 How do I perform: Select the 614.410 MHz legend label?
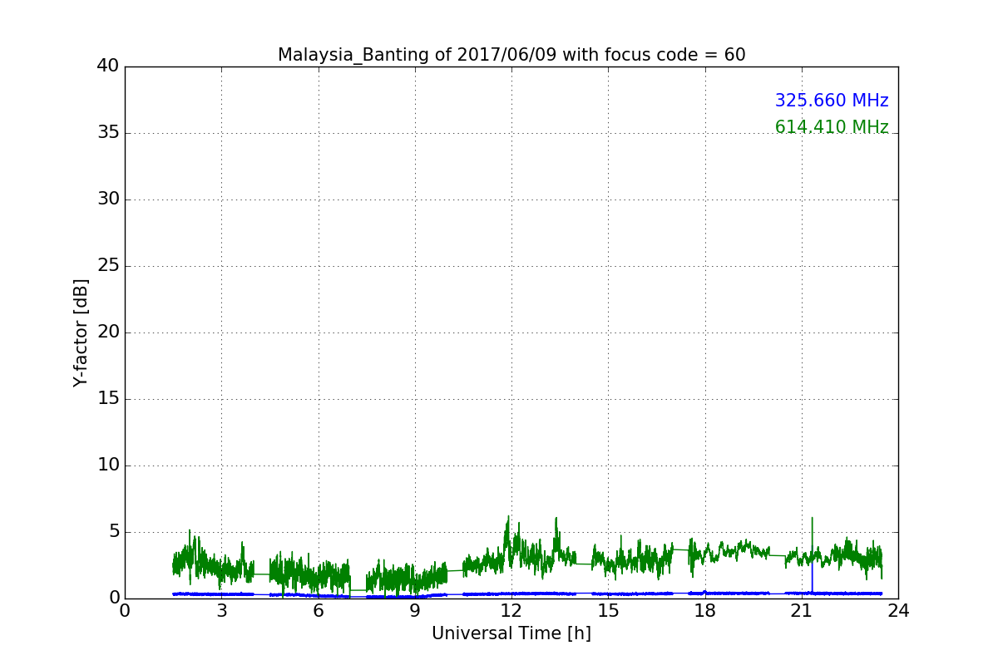coord(832,127)
